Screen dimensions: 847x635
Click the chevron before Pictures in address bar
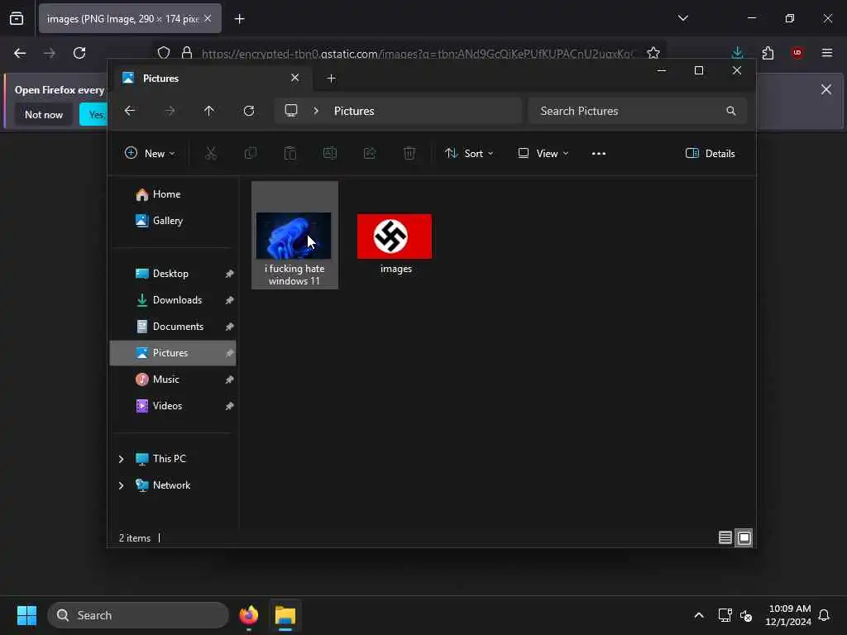coord(316,111)
